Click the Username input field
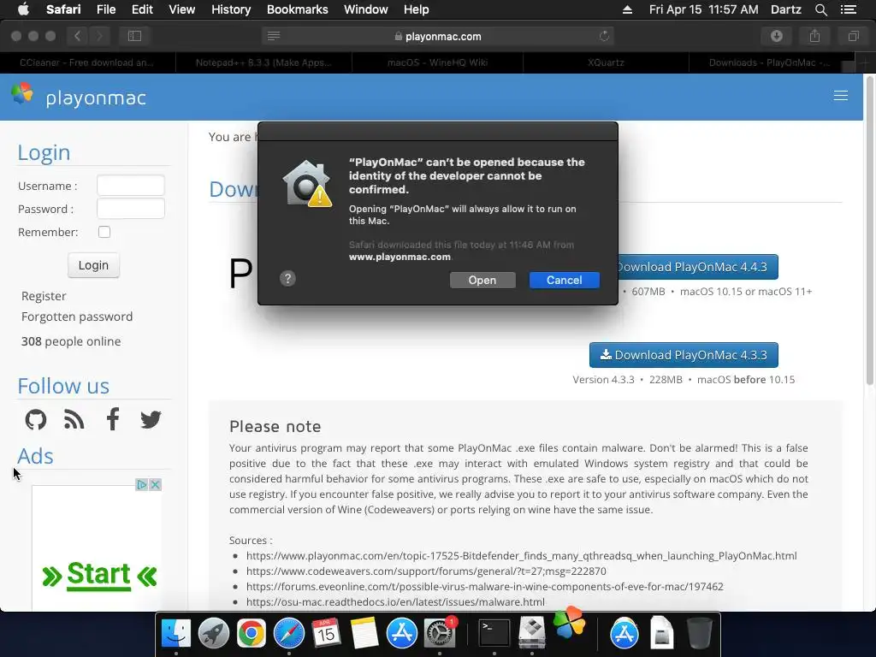Screen dimensions: 876x657 coord(131,186)
